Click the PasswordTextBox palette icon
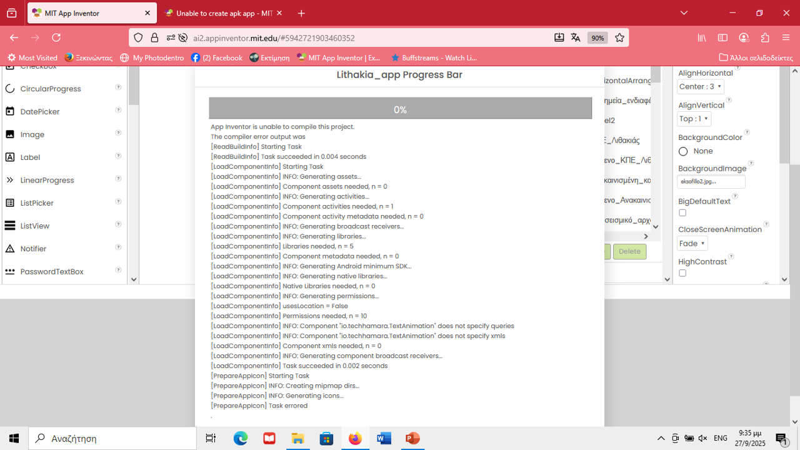800x450 pixels. [10, 272]
